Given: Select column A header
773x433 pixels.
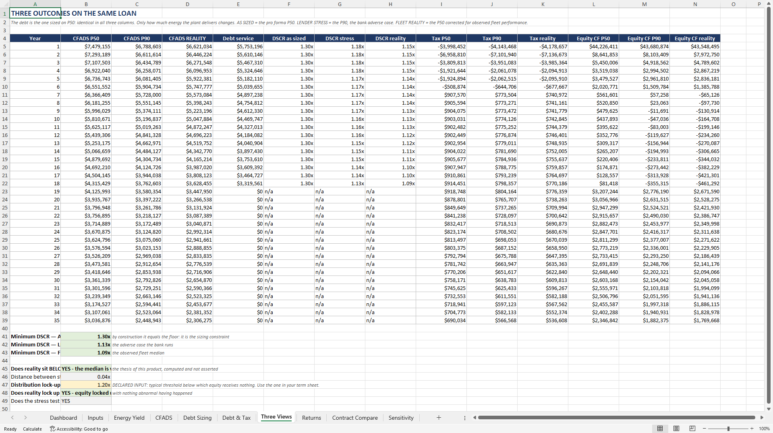Looking at the screenshot, I should click(x=35, y=4).
